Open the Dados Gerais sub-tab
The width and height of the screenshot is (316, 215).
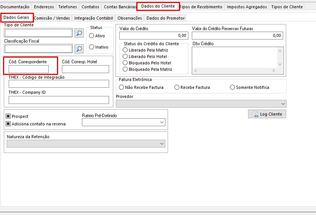point(16,17)
